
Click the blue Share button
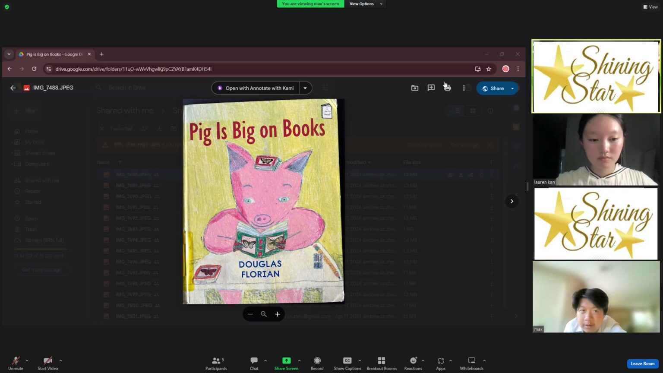point(493,89)
